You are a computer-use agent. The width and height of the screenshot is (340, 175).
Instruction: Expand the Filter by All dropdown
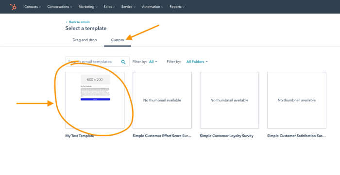coord(153,62)
